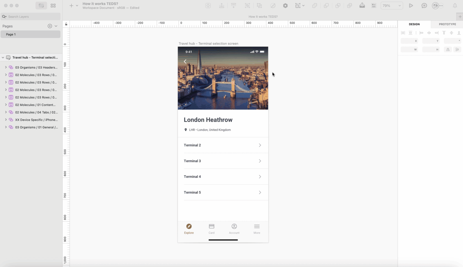The image size is (463, 267).
Task: Open the Insert plus menu
Action: coord(71,6)
